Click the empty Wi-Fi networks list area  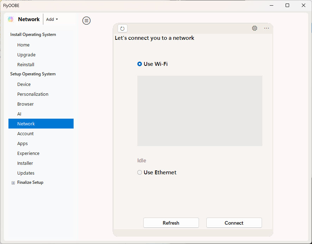[200, 111]
